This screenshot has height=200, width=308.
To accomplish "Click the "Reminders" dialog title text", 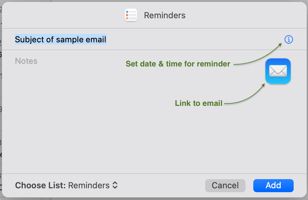I will (165, 15).
